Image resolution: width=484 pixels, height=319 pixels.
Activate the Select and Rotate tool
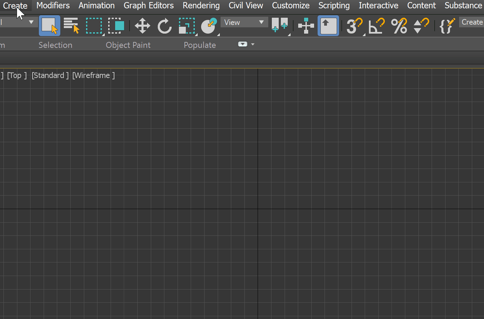[x=164, y=25]
